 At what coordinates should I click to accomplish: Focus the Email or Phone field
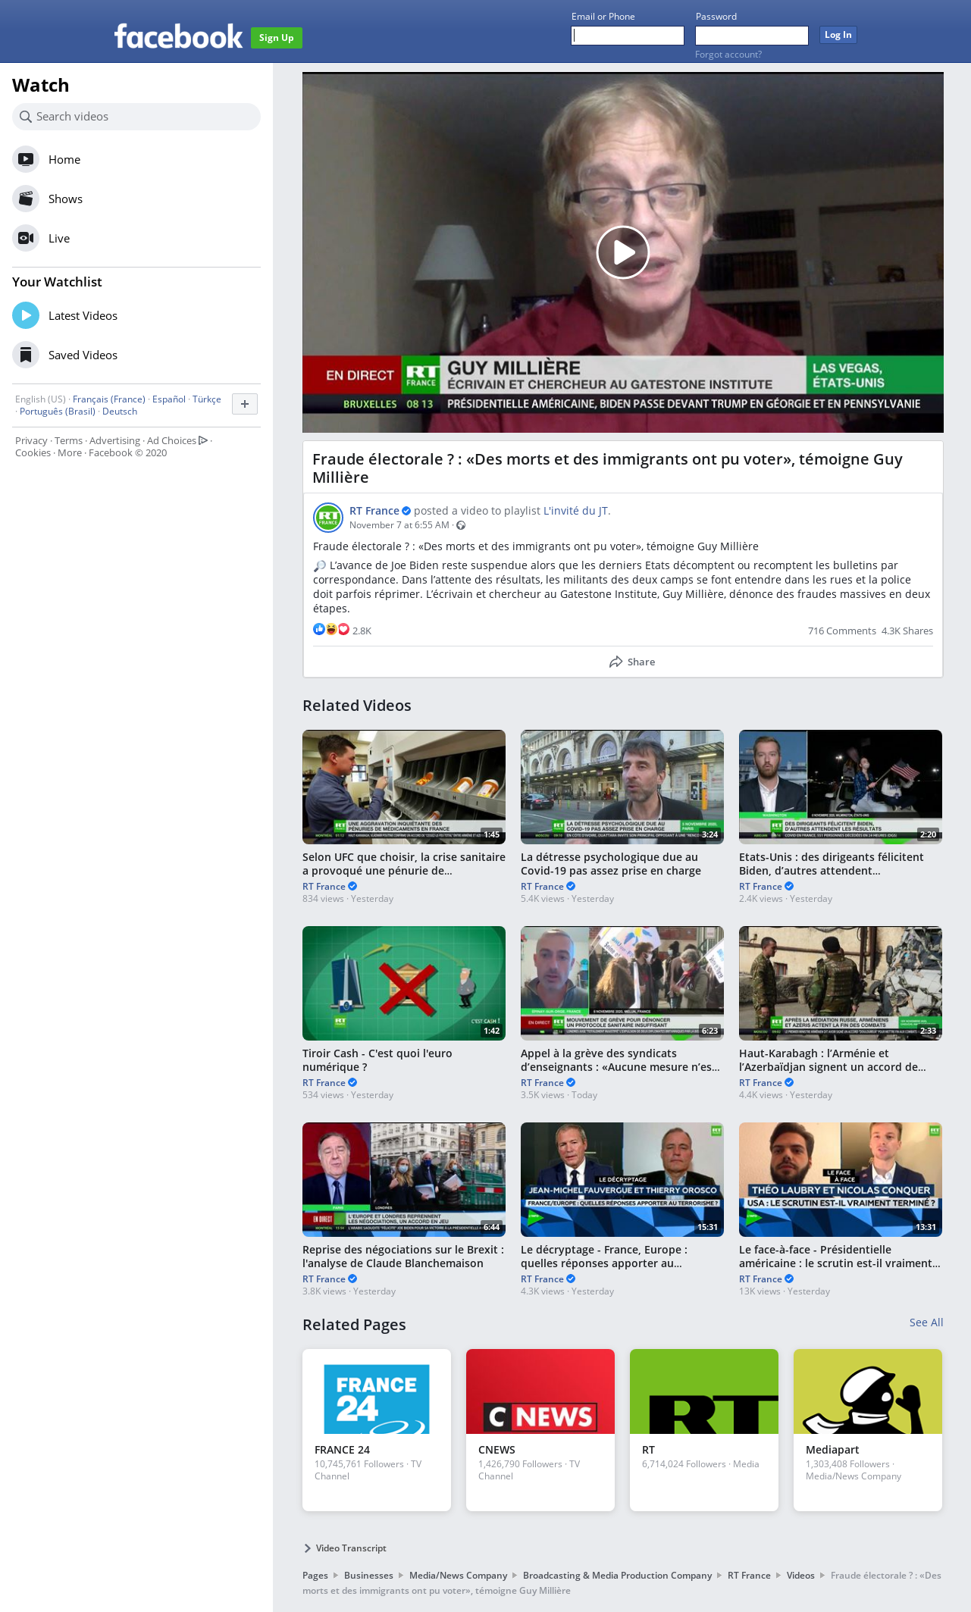point(628,36)
